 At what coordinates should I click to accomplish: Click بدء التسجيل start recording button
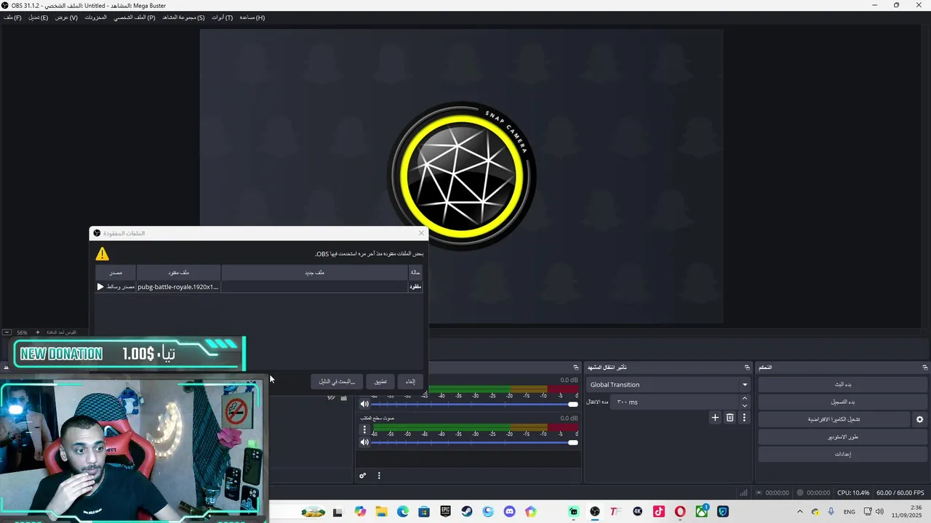(x=843, y=402)
